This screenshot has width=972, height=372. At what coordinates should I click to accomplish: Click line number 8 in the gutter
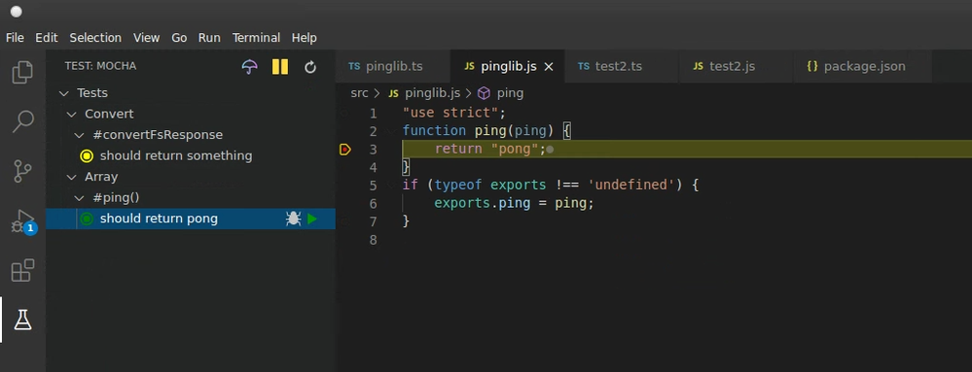(374, 240)
